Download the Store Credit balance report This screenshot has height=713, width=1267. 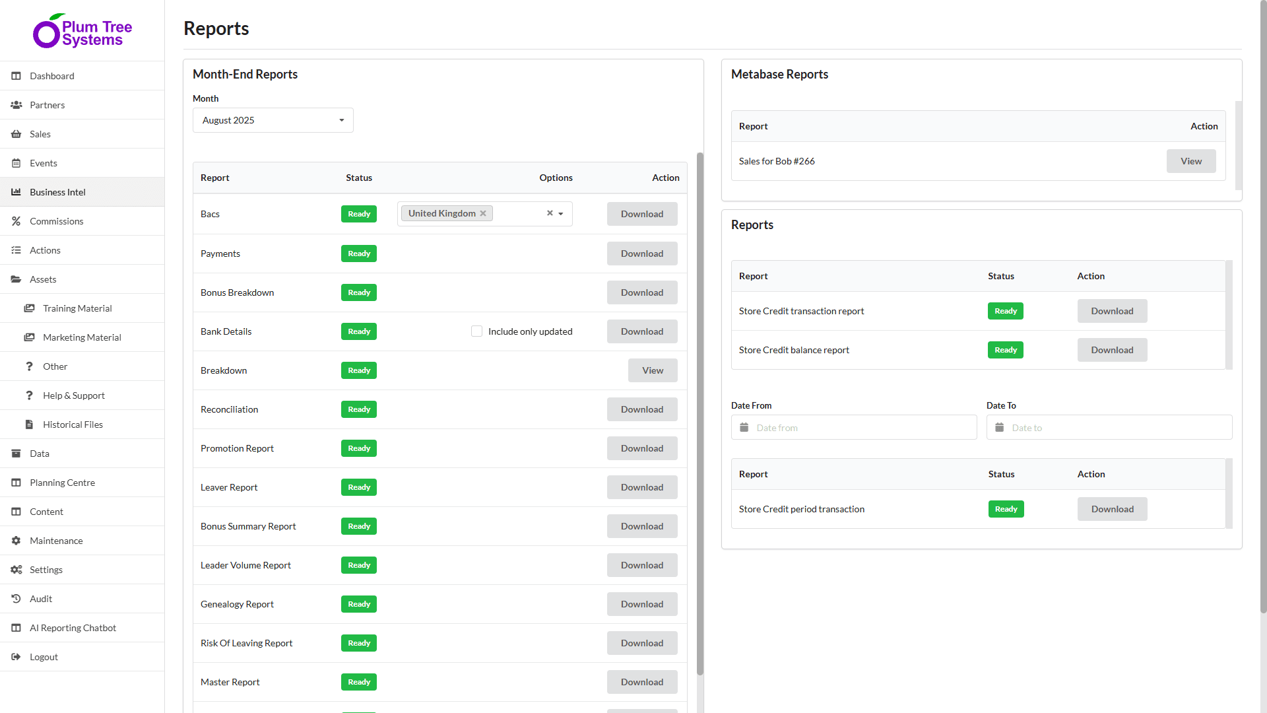(x=1111, y=350)
